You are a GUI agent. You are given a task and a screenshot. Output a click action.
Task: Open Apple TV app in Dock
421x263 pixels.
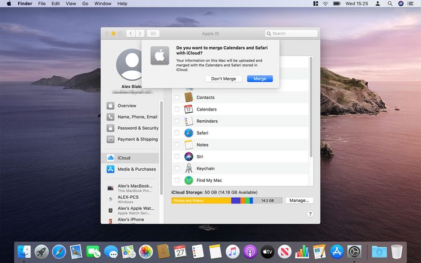click(x=267, y=252)
